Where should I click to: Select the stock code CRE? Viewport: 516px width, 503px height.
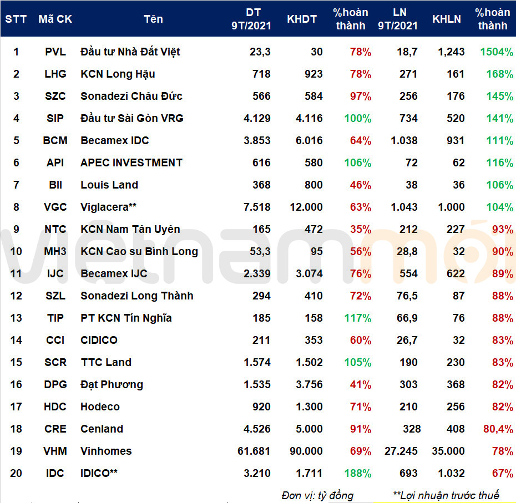pyautogui.click(x=55, y=429)
